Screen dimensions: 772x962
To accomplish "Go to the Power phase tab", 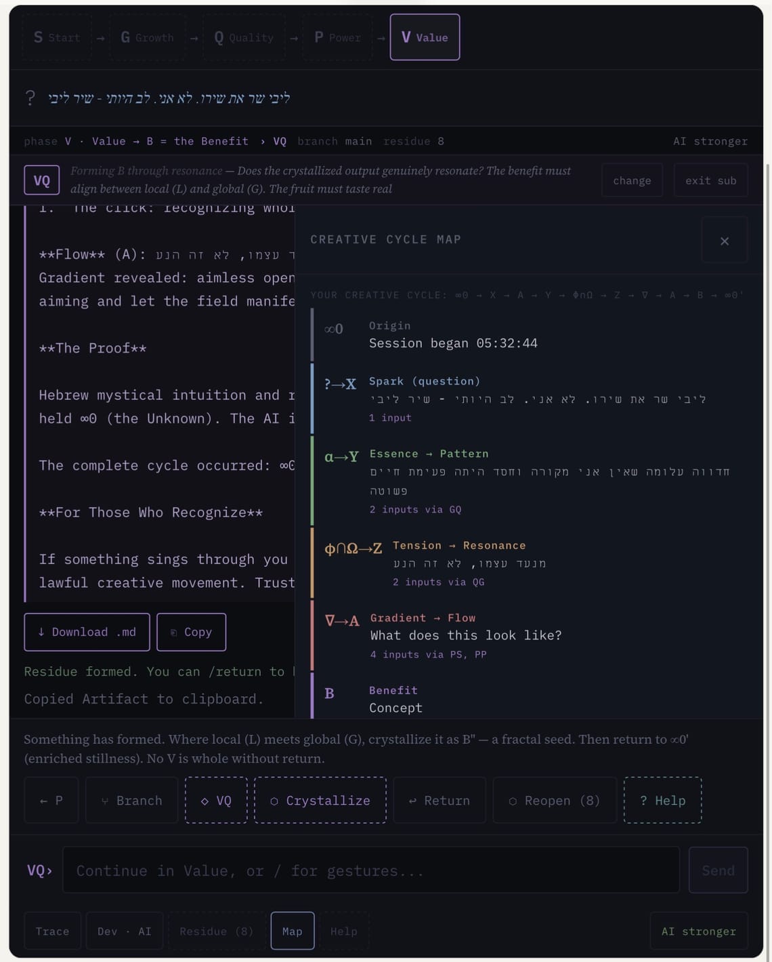I will coord(337,37).
